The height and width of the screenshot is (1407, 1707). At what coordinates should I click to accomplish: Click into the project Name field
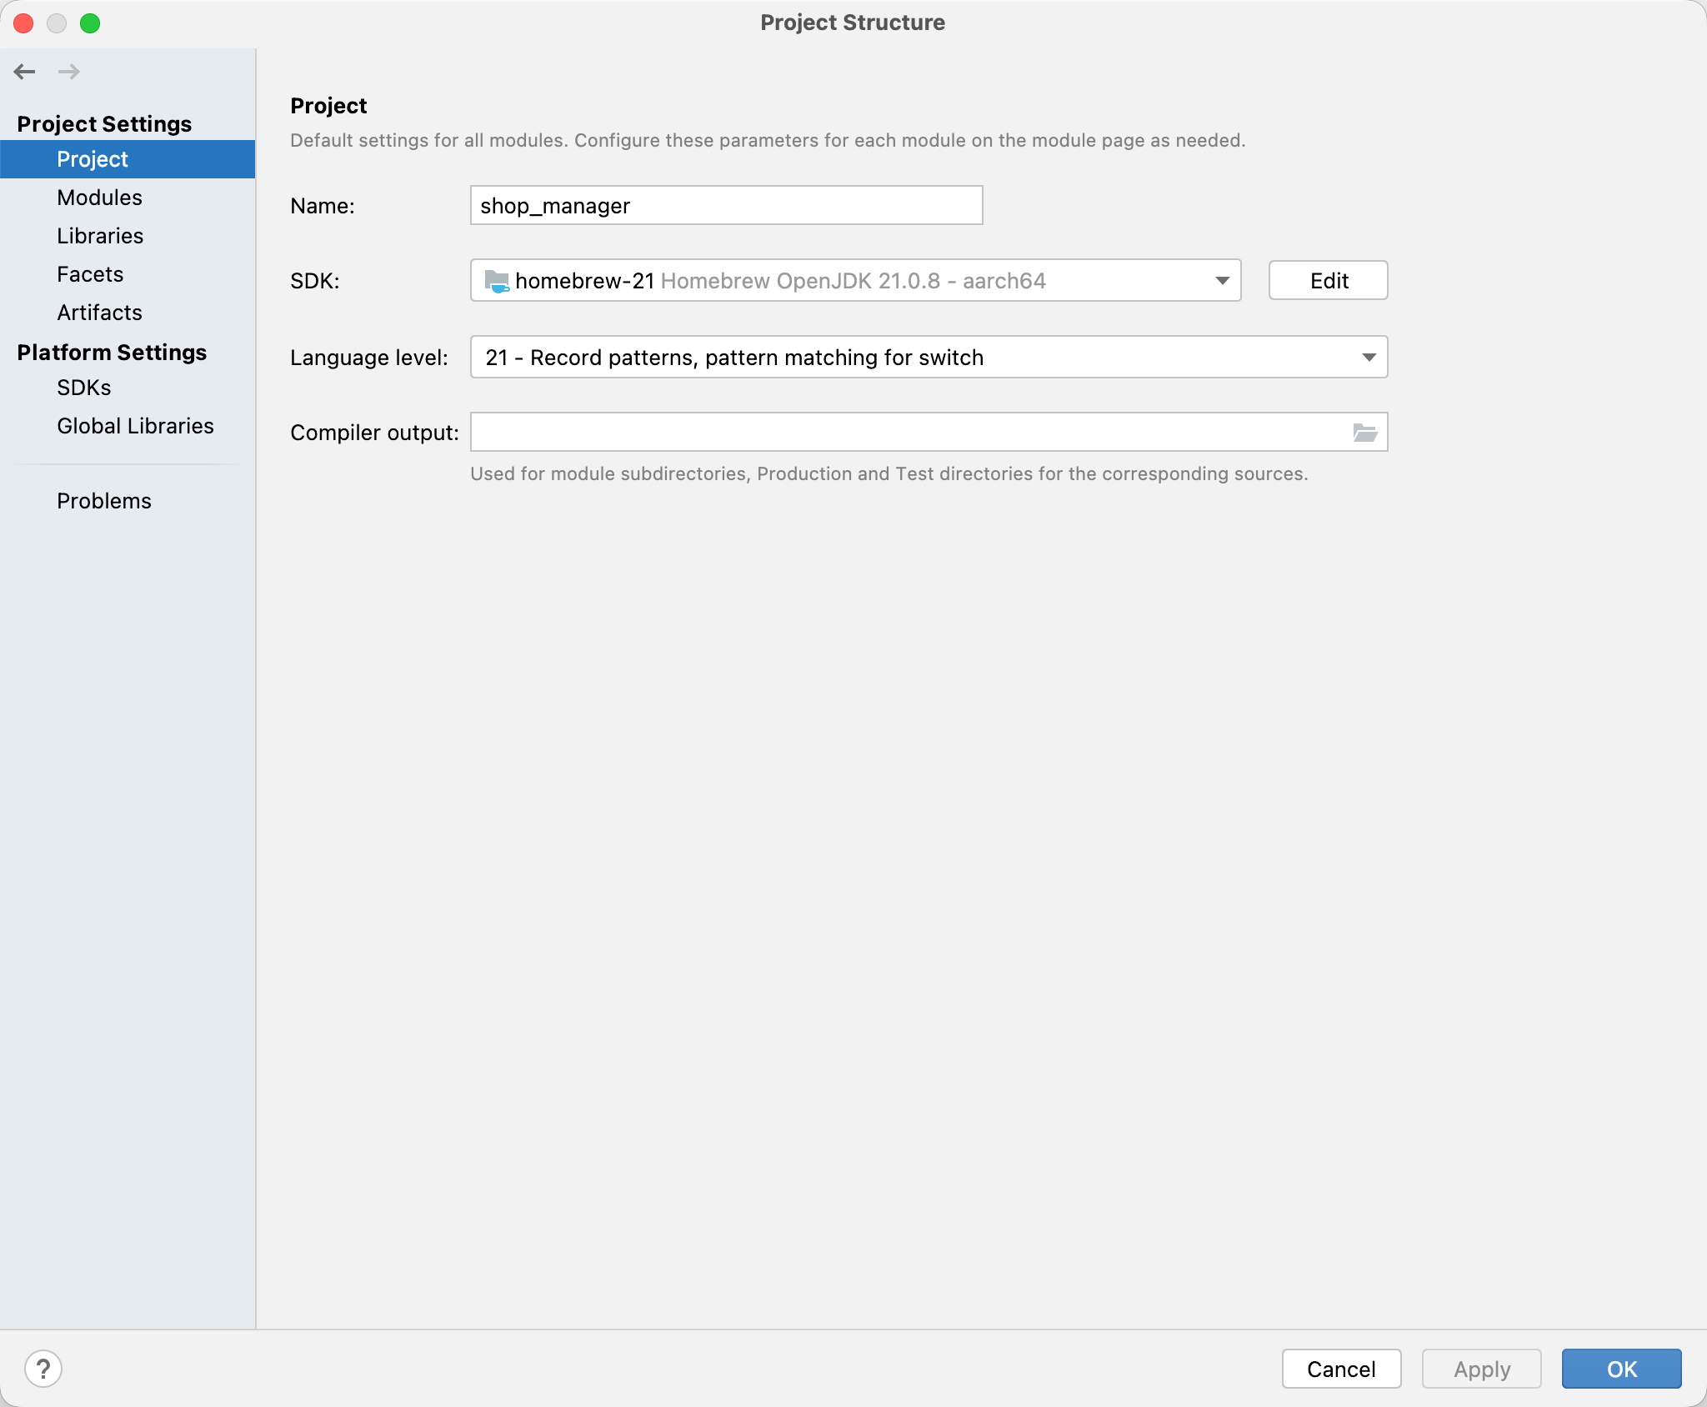(x=725, y=206)
